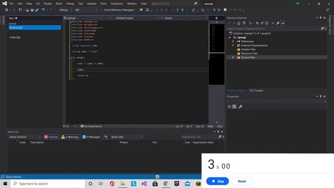The width and height of the screenshot is (334, 188).
Task: Click Categorized view icon in Properties panel
Action: [229, 107]
